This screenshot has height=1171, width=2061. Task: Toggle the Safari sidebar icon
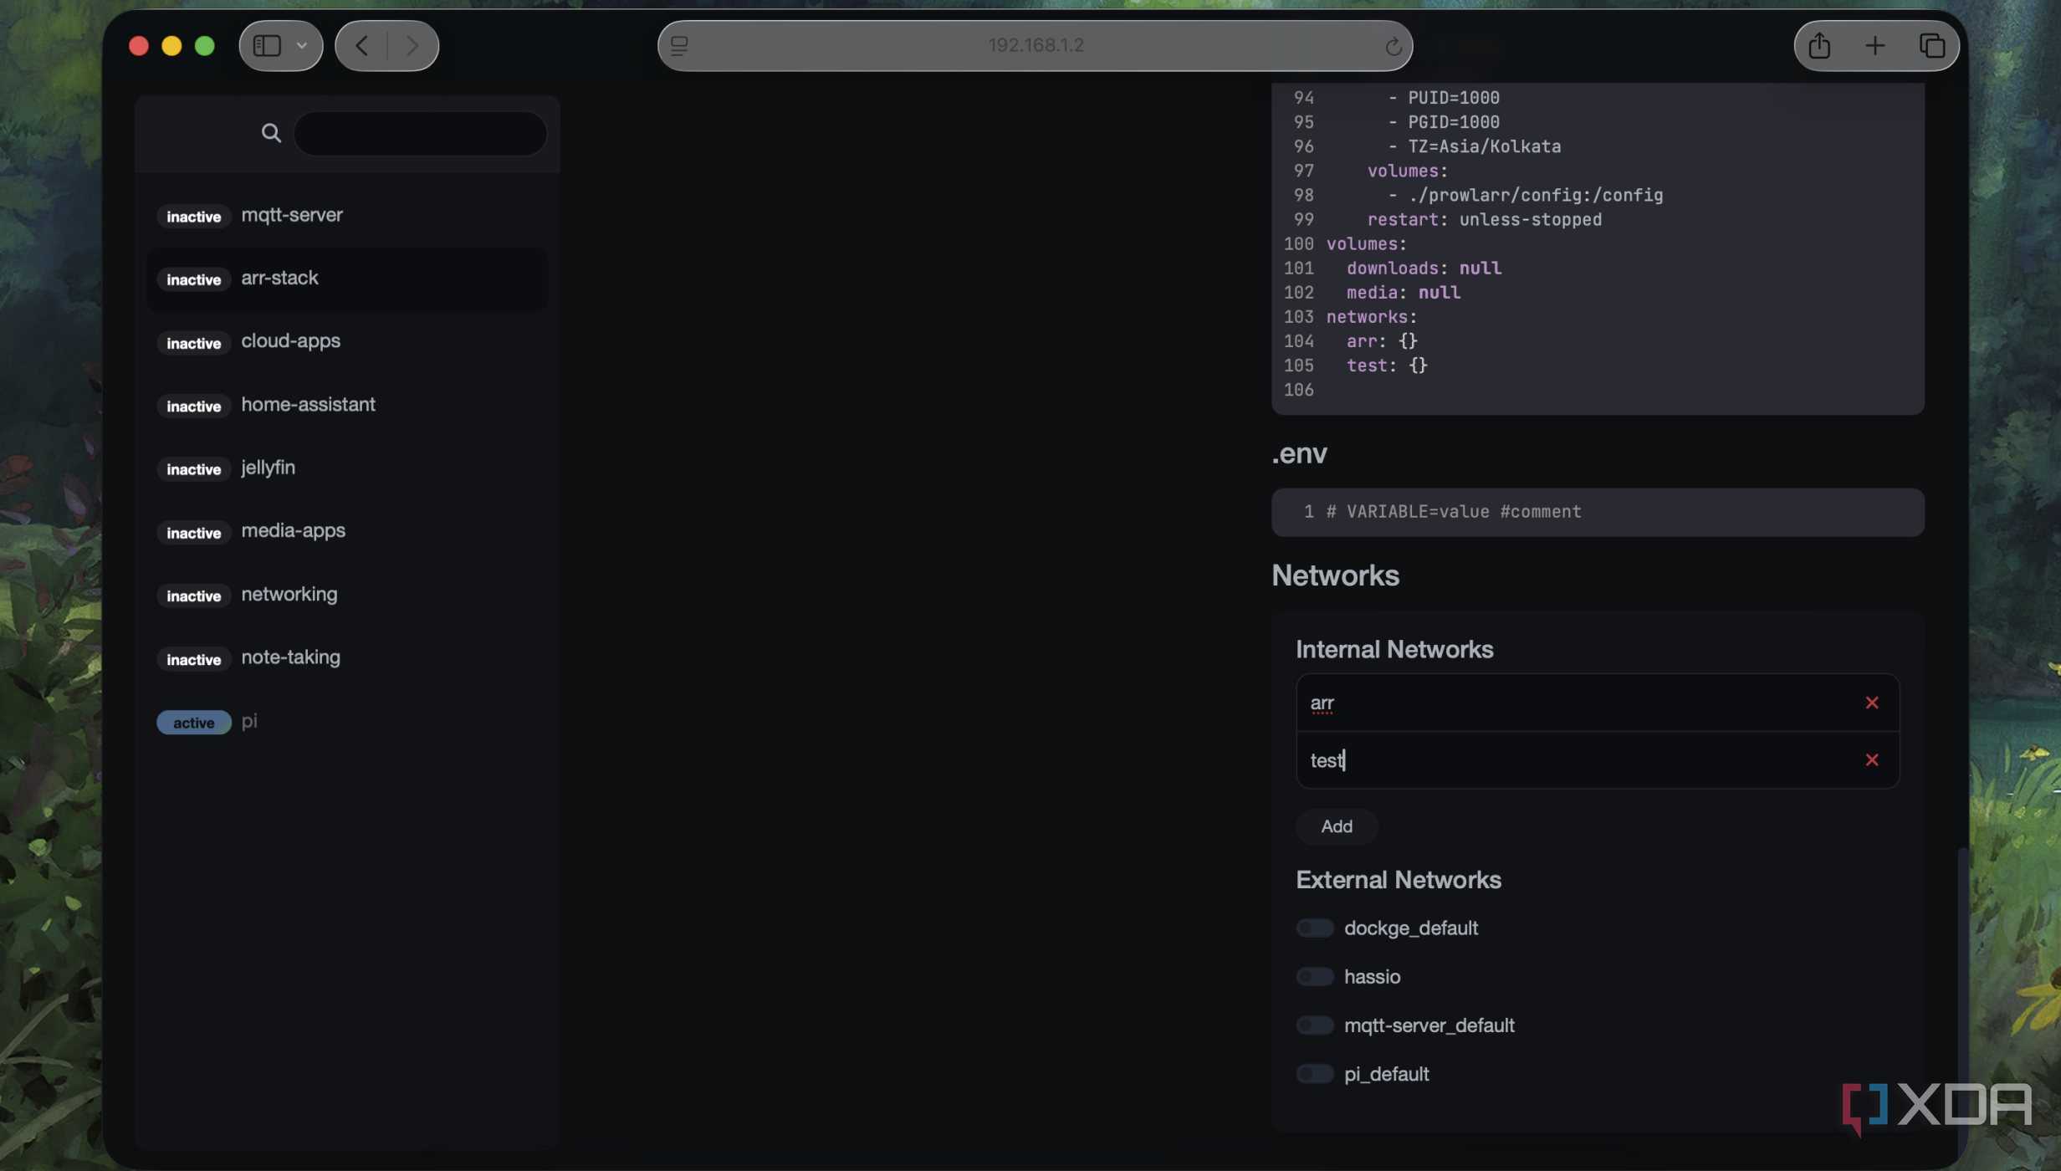(x=267, y=45)
